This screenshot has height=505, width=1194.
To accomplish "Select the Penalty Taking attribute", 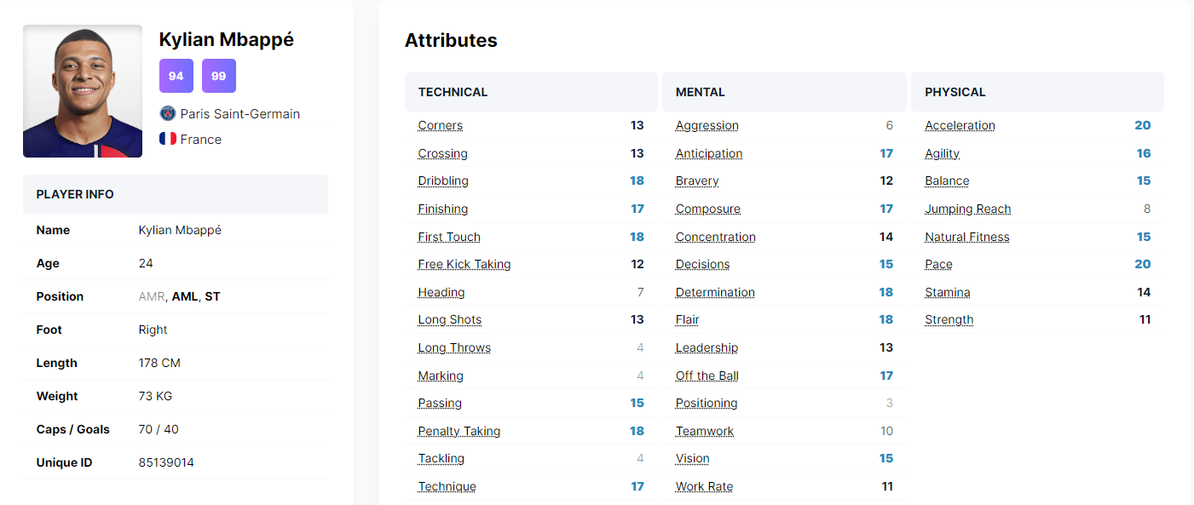I will click(459, 431).
